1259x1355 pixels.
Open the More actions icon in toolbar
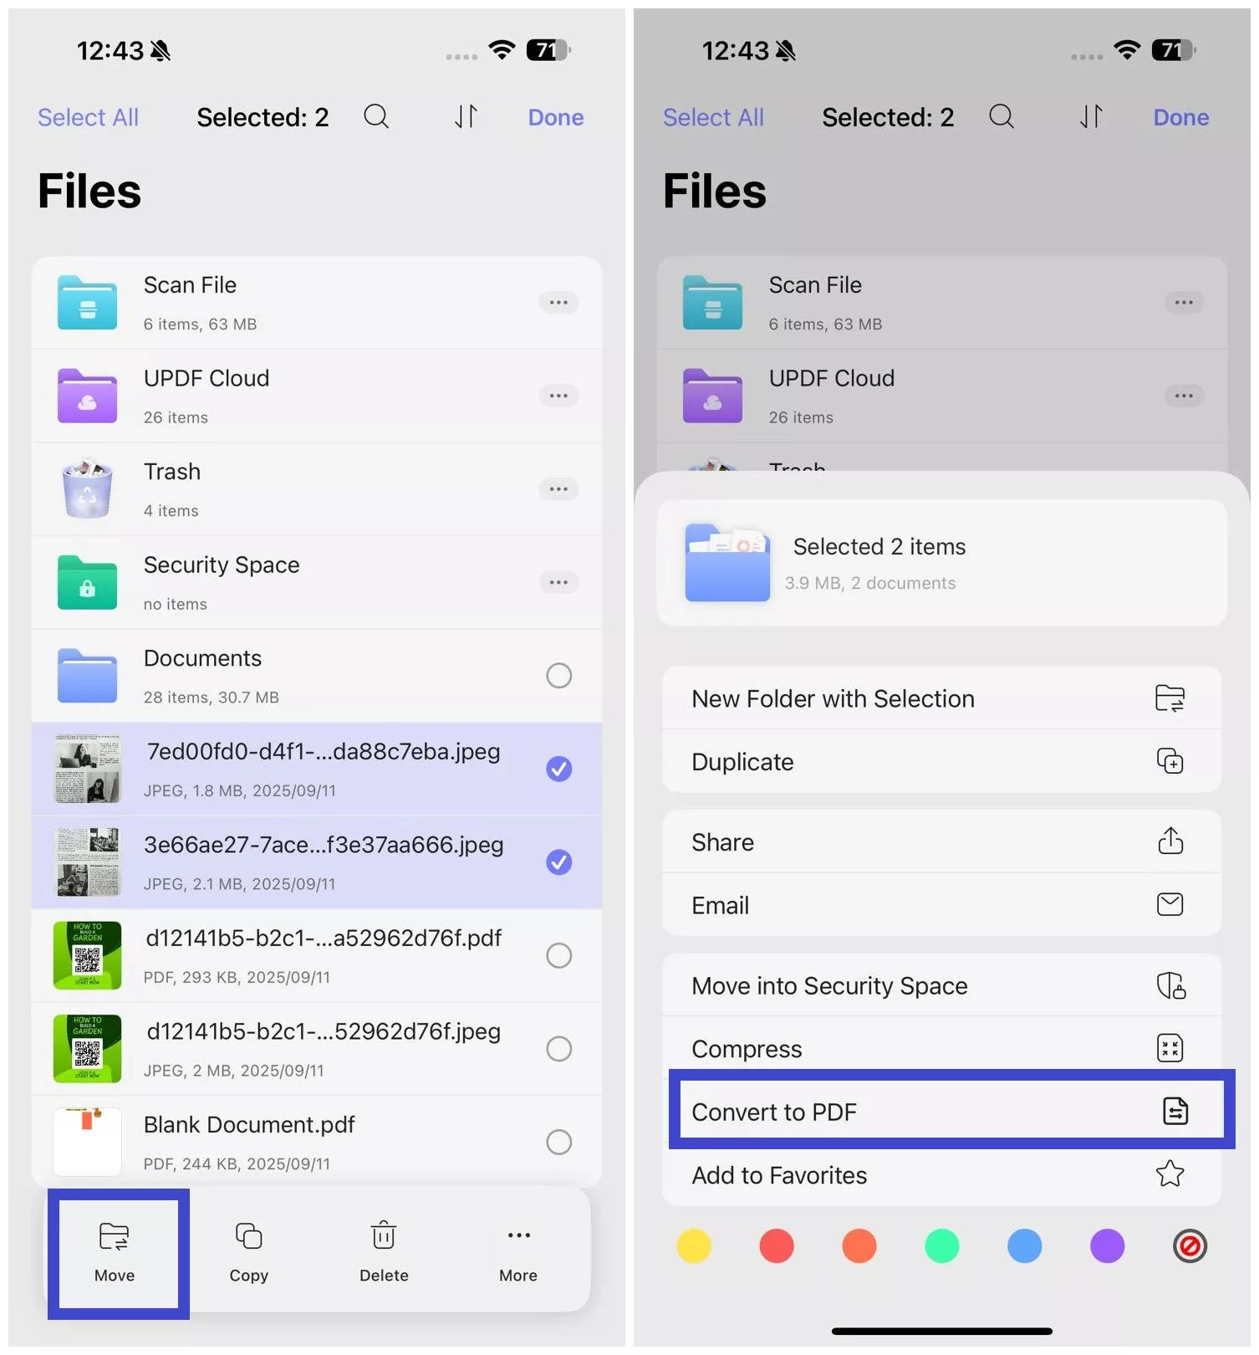(x=518, y=1236)
